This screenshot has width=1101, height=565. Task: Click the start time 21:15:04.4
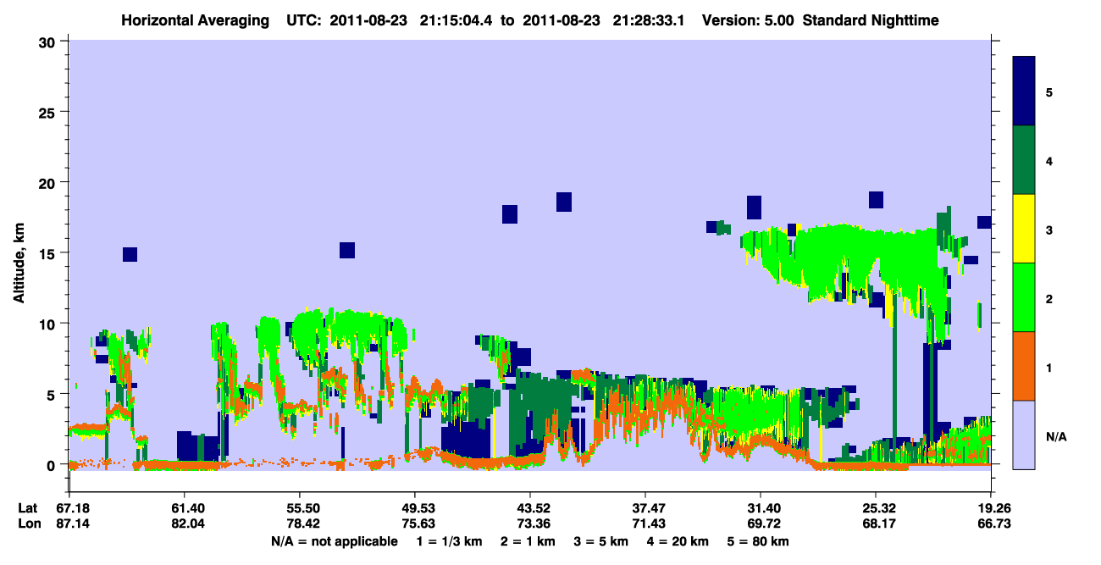pos(455,20)
